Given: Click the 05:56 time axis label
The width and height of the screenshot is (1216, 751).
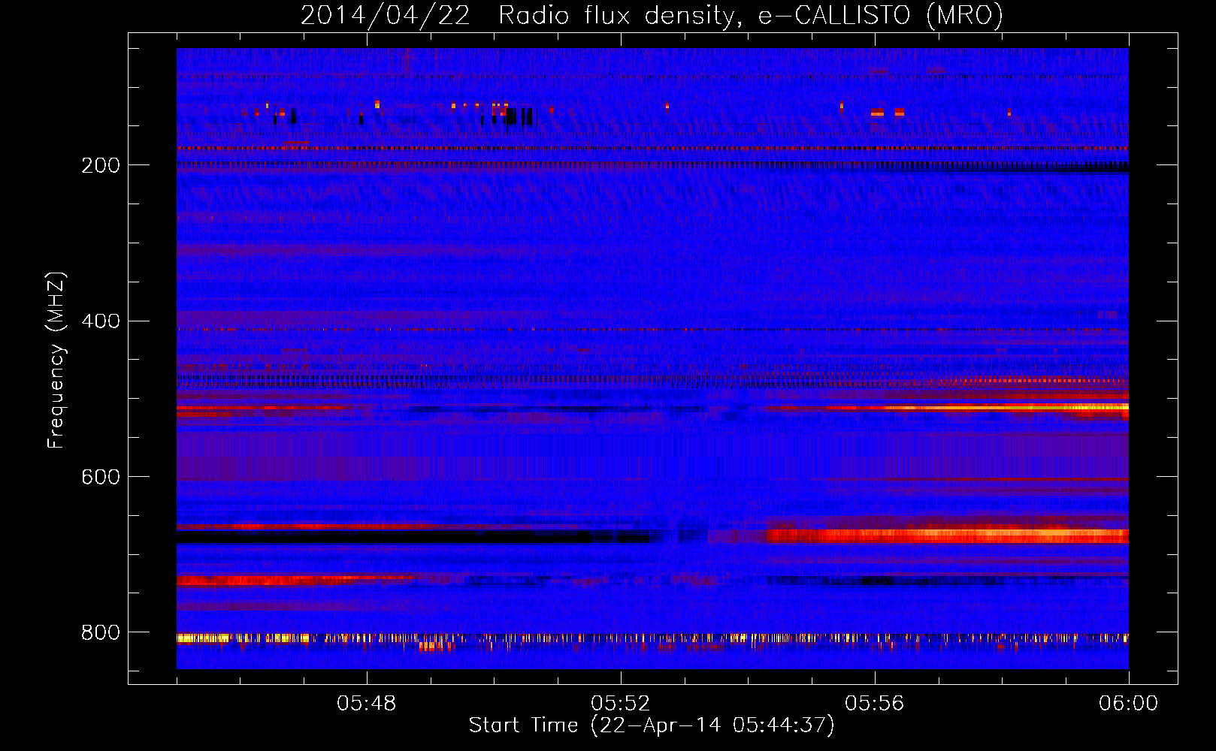Looking at the screenshot, I should [875, 704].
